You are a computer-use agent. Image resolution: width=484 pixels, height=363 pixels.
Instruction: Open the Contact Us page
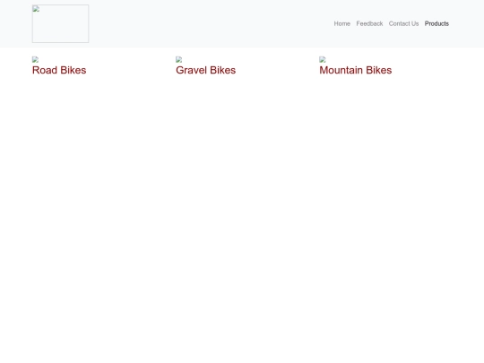pyautogui.click(x=403, y=24)
